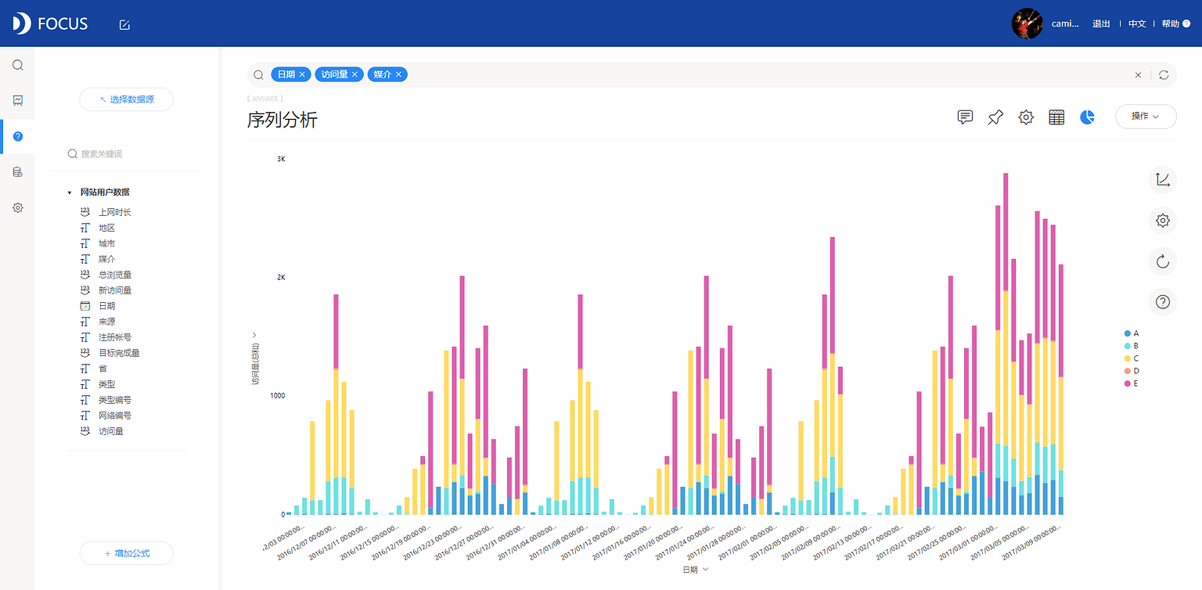Switch language via 中文 link
The height and width of the screenshot is (590, 1202).
pos(1137,23)
